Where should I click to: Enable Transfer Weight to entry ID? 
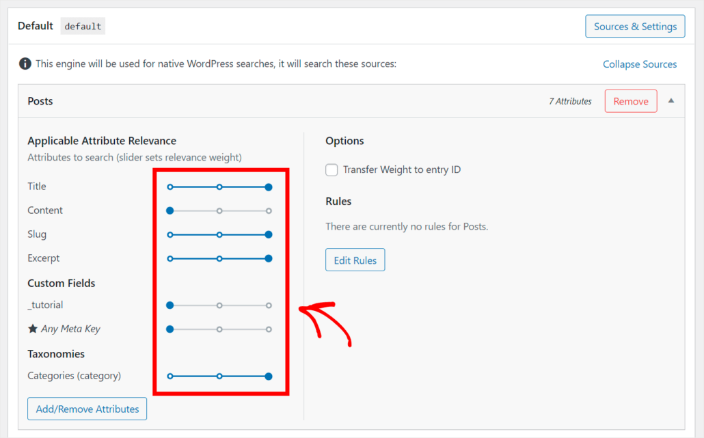coord(331,169)
